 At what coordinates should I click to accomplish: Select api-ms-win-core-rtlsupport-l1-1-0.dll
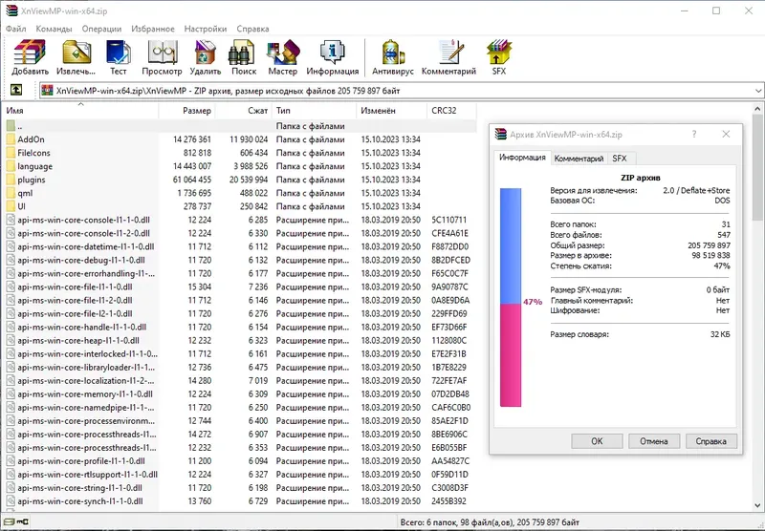click(x=239, y=474)
